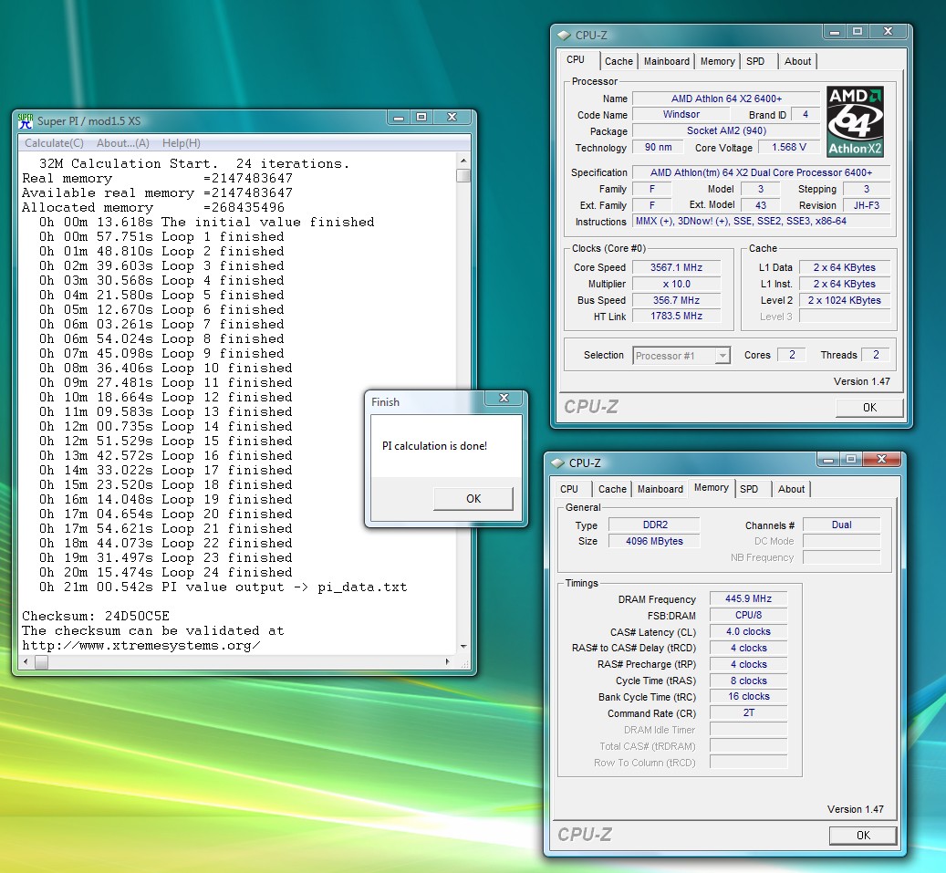The height and width of the screenshot is (873, 946).
Task: Click the Bank Cycle Time value '16 clocks'
Action: (x=749, y=696)
